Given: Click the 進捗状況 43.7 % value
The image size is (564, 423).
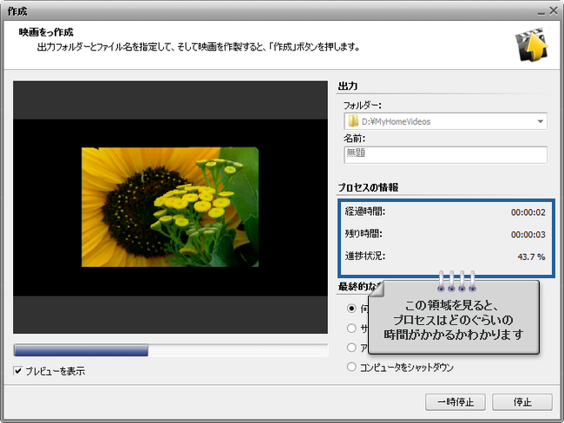Looking at the screenshot, I should click(530, 257).
